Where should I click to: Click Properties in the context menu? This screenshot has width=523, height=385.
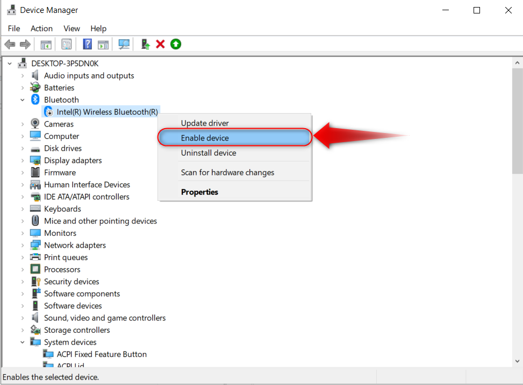click(x=199, y=192)
